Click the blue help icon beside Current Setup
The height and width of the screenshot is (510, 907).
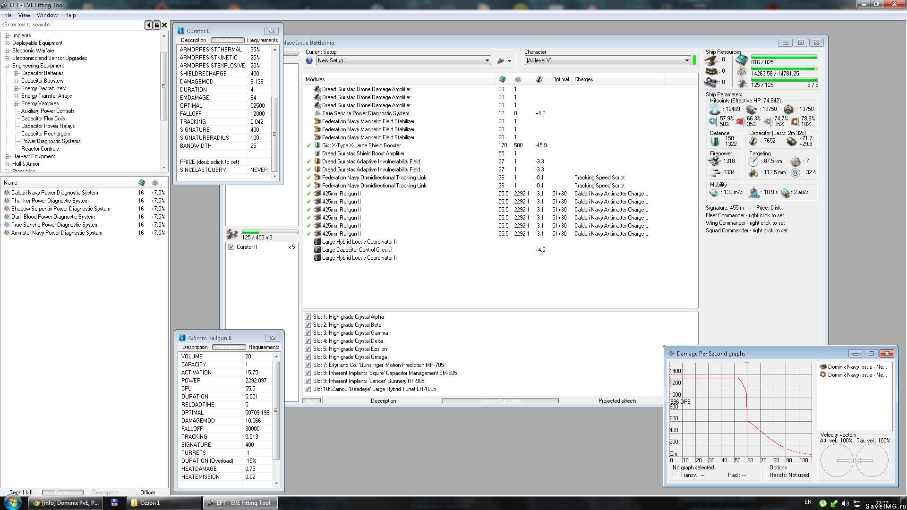(x=309, y=60)
